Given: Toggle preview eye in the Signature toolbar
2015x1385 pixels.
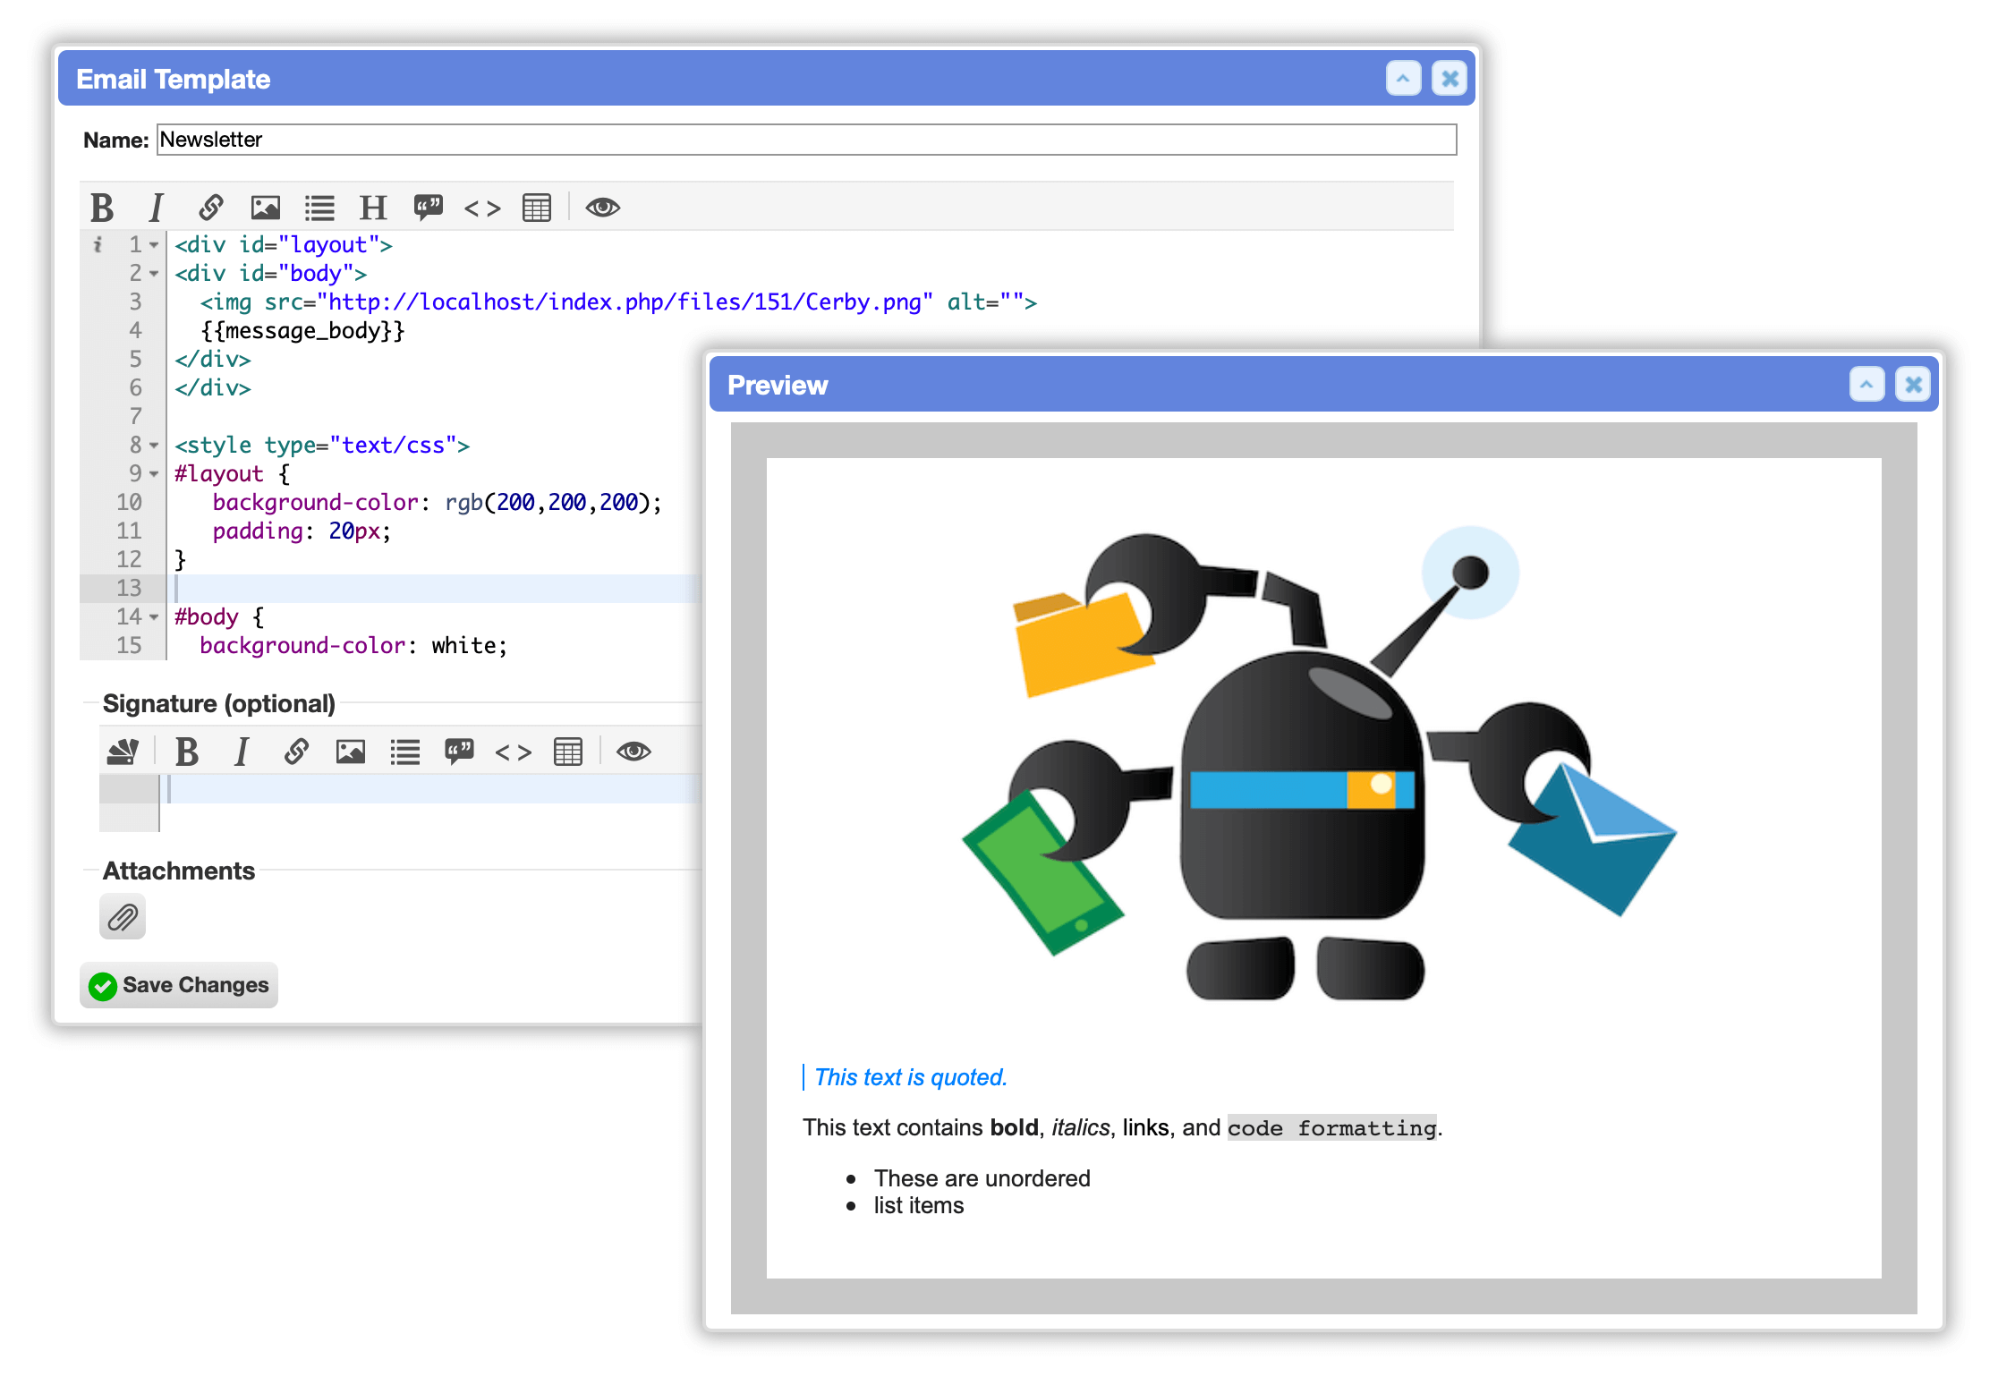Looking at the screenshot, I should click(633, 752).
